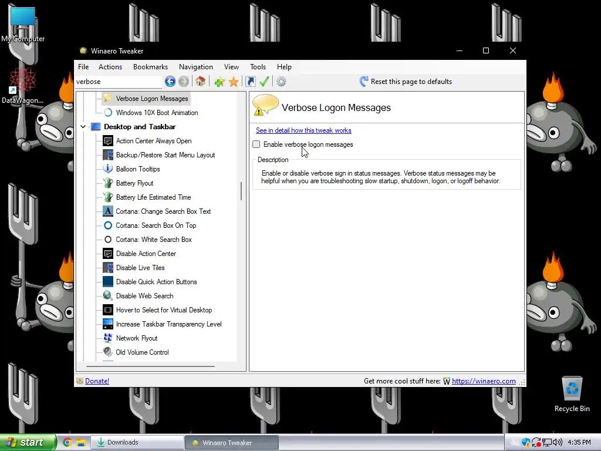Open the File menu

pos(83,67)
